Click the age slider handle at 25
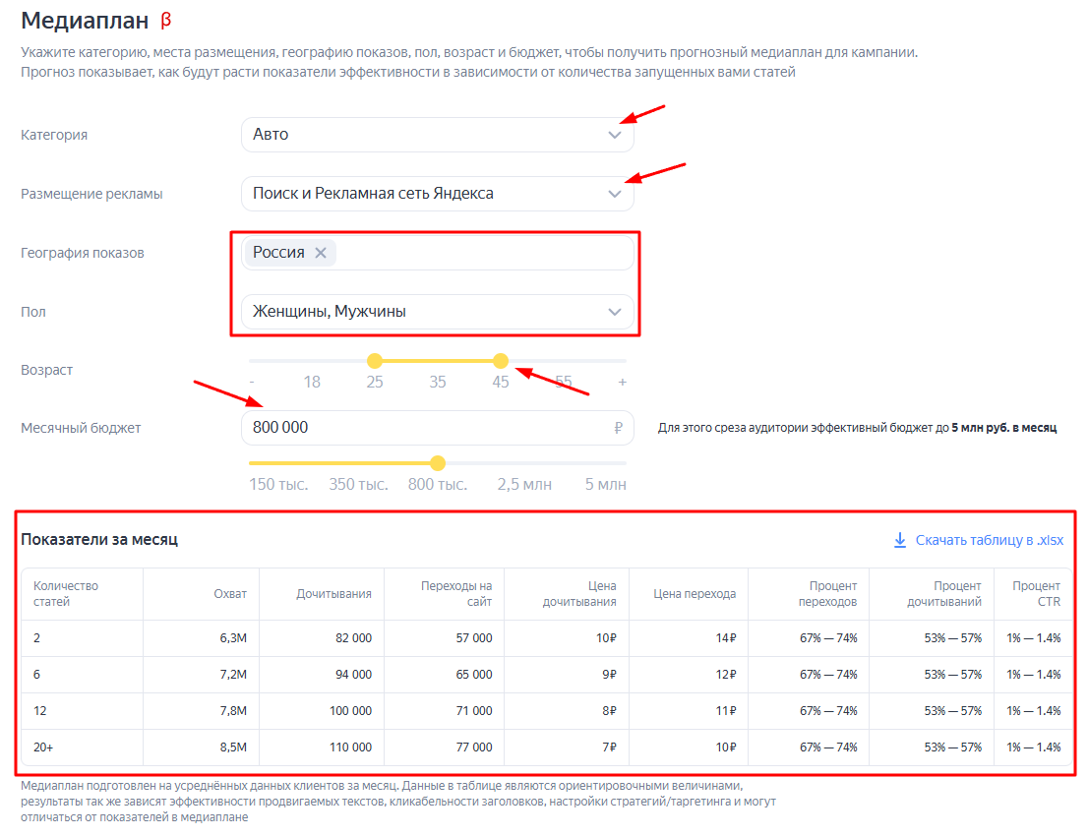This screenshot has width=1088, height=837. tap(375, 361)
